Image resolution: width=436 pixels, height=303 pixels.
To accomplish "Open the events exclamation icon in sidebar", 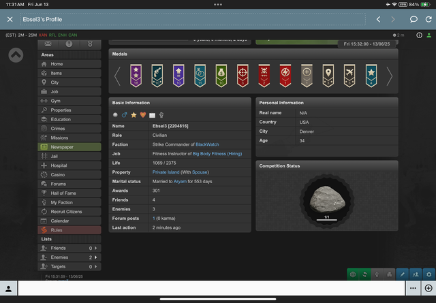I will pos(69,44).
